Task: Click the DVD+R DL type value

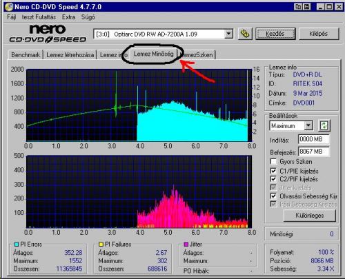Action: coord(308,74)
